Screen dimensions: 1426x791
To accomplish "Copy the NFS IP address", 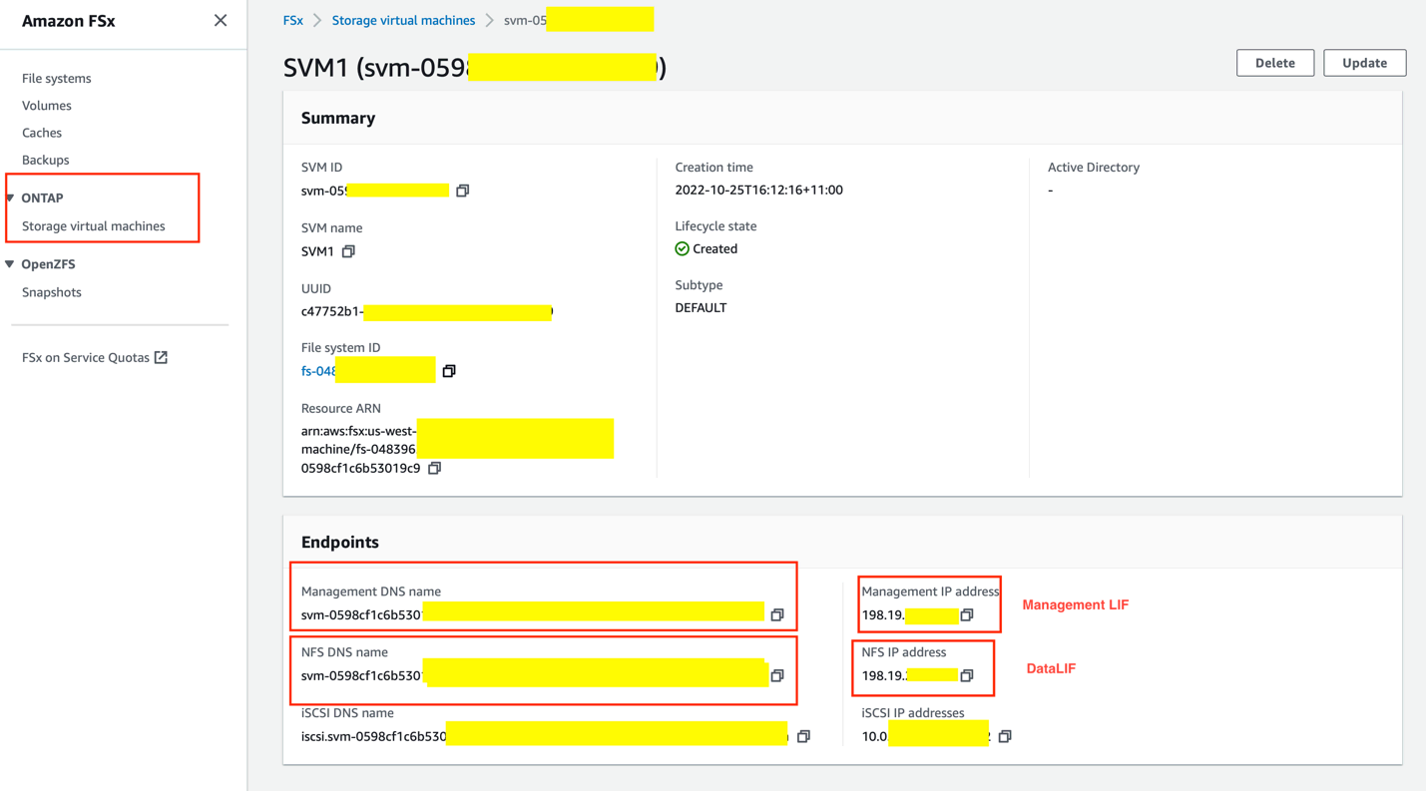I will click(966, 675).
